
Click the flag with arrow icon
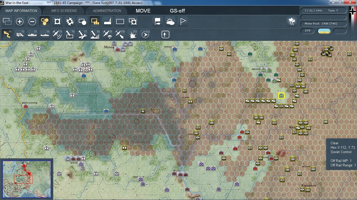158,22
